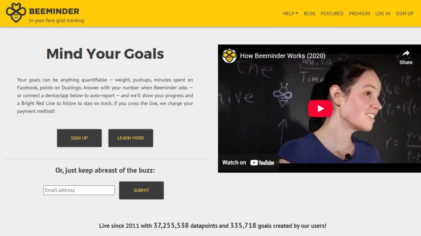
Task: Click LOG IN in the navigation bar
Action: pyautogui.click(x=383, y=13)
